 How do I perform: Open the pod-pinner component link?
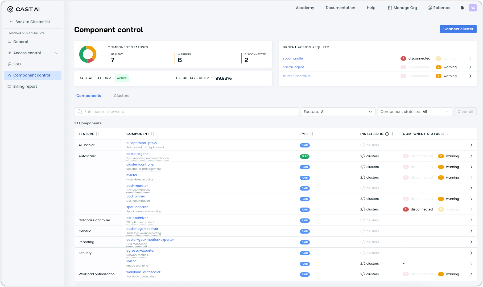[x=136, y=196]
